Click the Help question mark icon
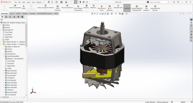The height and width of the screenshot is (103, 193). point(178,2)
